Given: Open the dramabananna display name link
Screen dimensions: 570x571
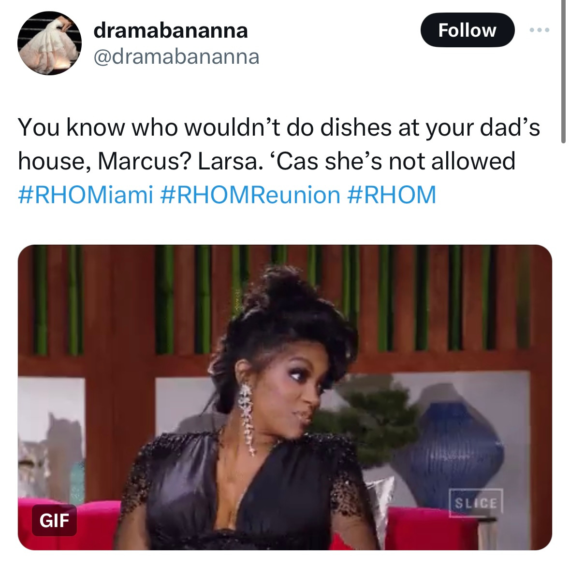Looking at the screenshot, I should tap(171, 30).
